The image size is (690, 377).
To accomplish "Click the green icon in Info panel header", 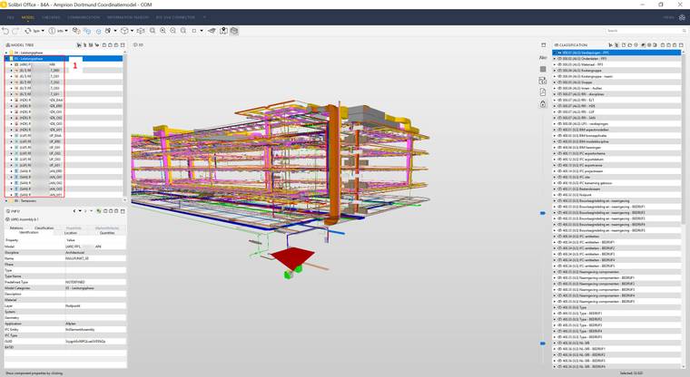I will click(x=99, y=211).
